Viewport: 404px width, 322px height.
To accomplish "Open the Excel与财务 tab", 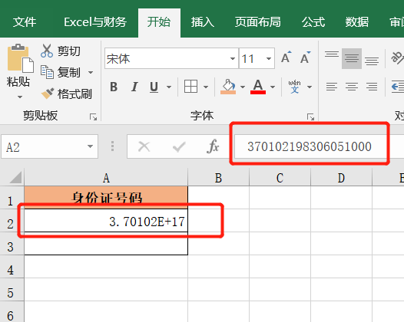I will pos(95,22).
